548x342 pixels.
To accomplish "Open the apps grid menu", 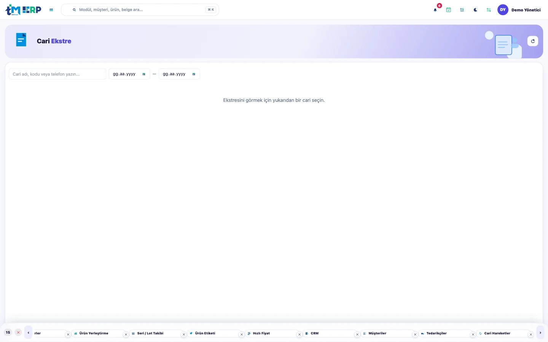I will (x=462, y=10).
